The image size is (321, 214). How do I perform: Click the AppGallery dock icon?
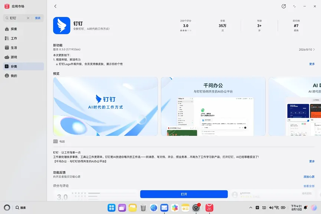(209, 208)
